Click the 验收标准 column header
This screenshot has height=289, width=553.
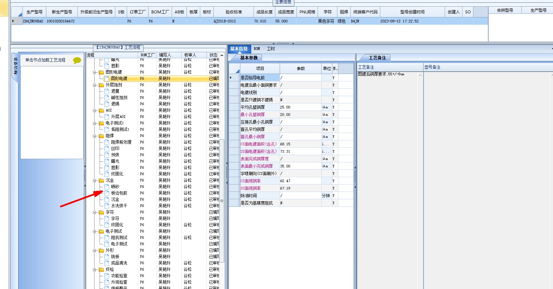click(233, 12)
